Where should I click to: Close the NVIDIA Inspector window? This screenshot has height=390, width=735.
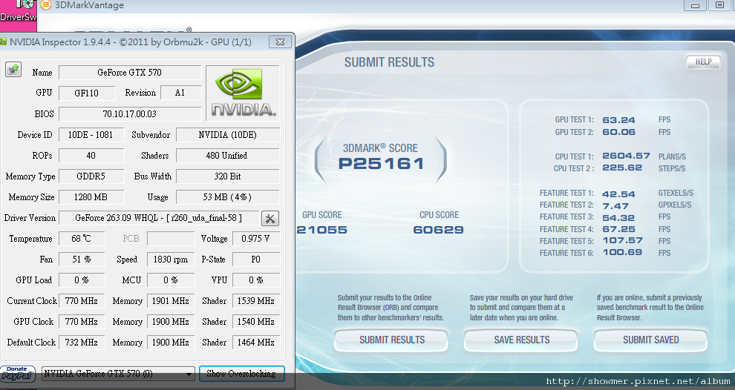(280, 42)
